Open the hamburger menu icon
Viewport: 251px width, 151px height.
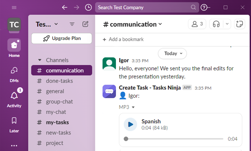[x=14, y=7]
